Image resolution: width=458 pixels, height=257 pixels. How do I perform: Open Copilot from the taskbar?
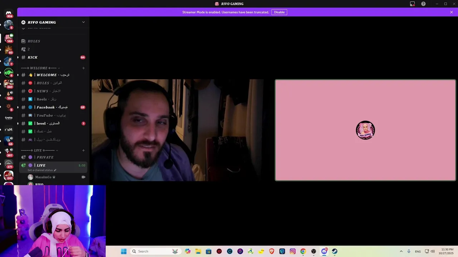pos(188,251)
